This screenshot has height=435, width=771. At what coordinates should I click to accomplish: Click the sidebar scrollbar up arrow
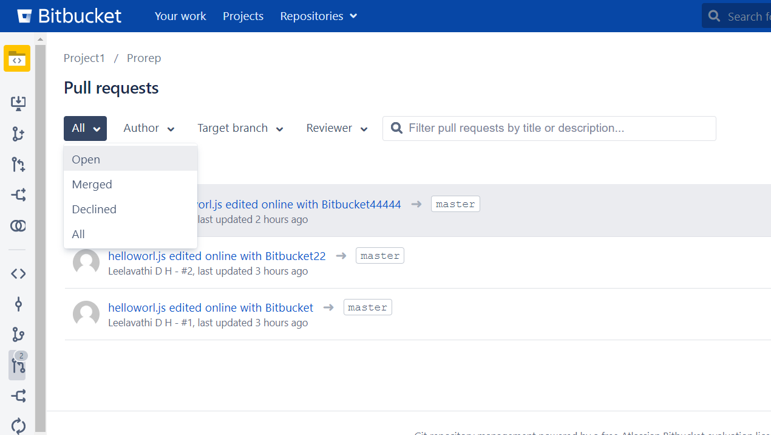(41, 39)
